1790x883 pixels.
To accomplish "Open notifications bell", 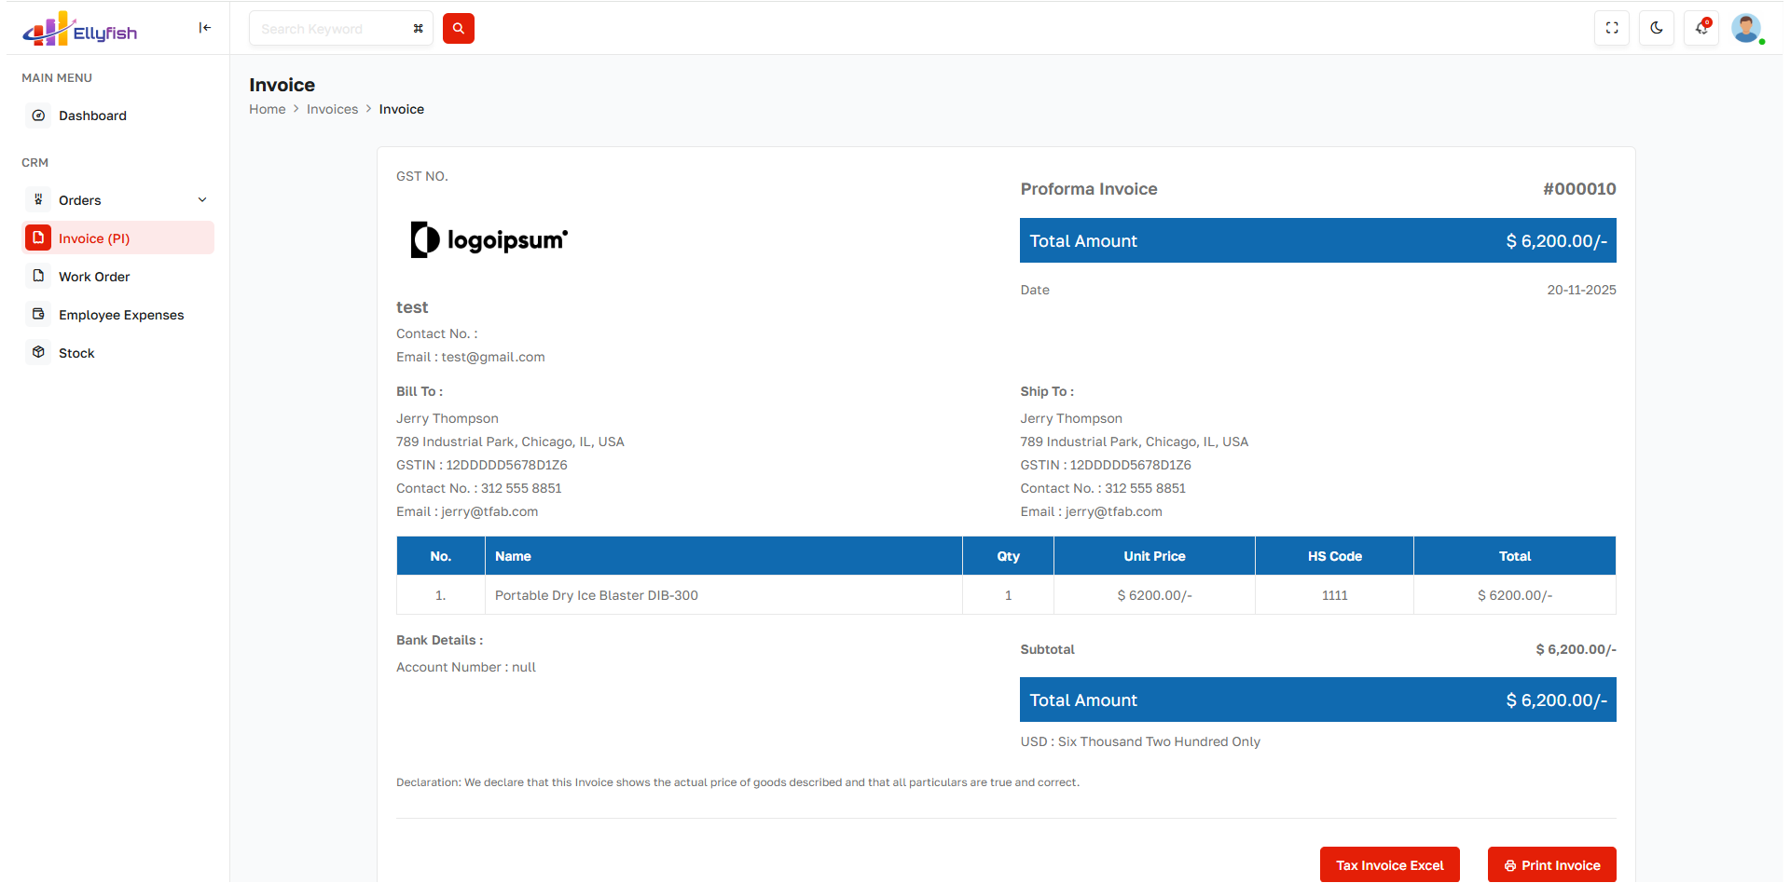I will coord(1701,29).
